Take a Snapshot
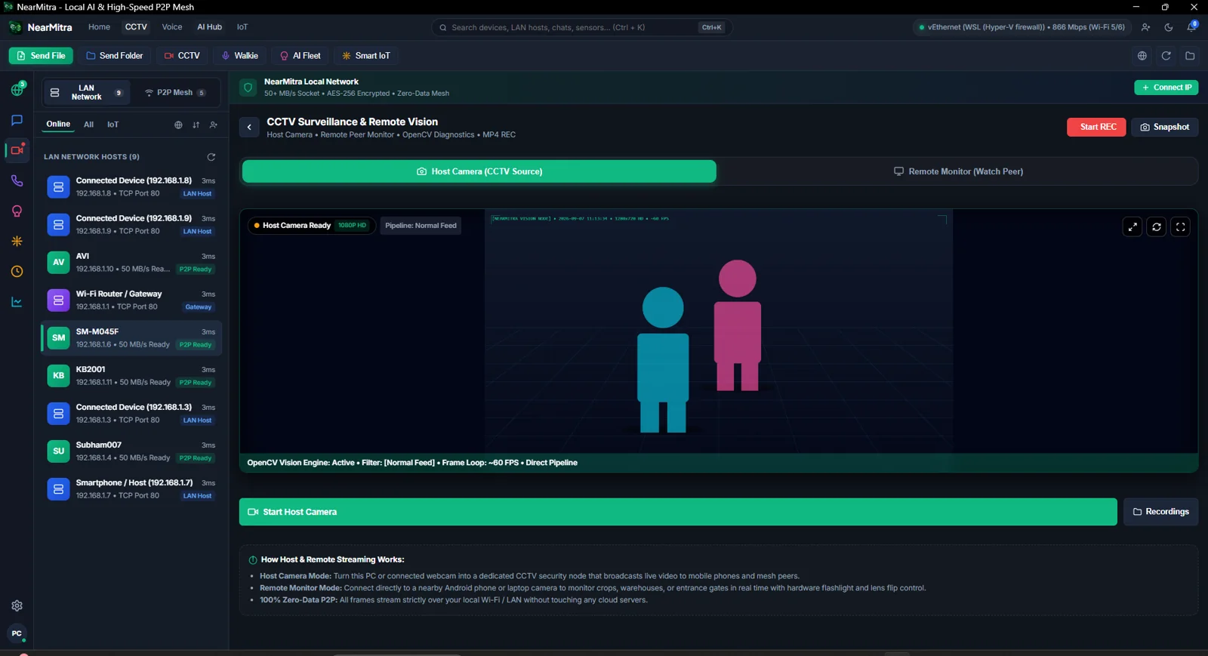 (x=1164, y=127)
